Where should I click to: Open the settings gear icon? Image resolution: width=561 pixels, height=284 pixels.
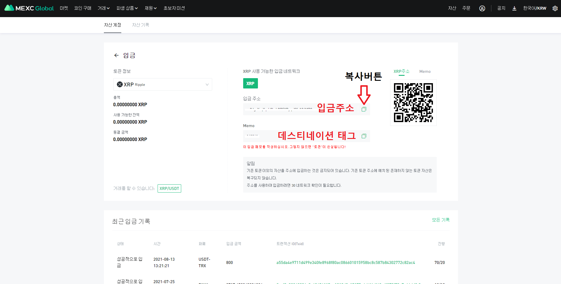(x=555, y=8)
